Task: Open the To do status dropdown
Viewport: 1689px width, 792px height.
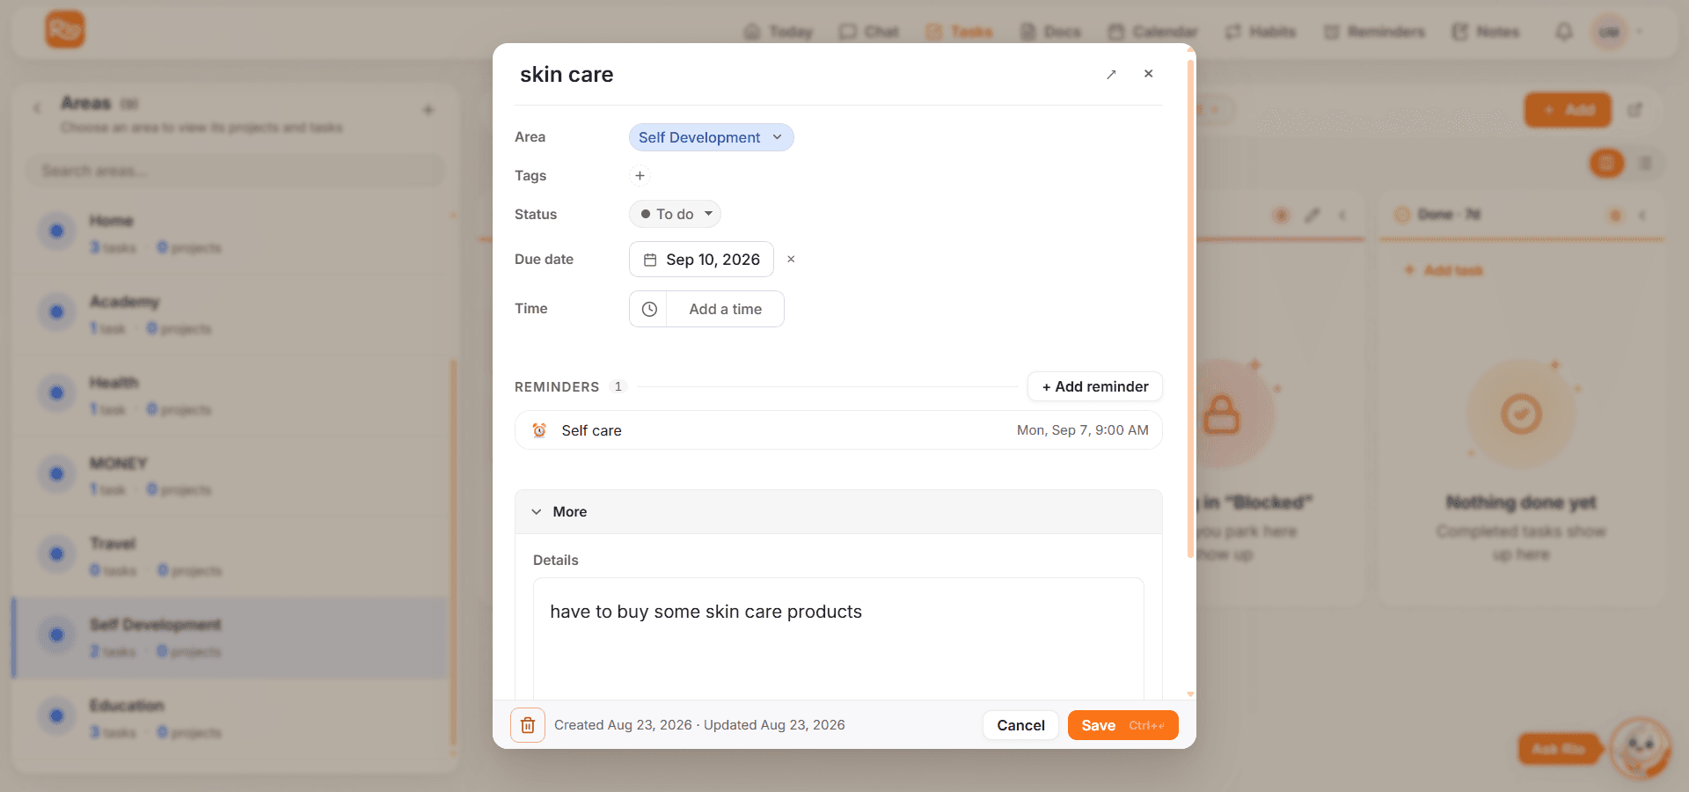Action: 675,214
